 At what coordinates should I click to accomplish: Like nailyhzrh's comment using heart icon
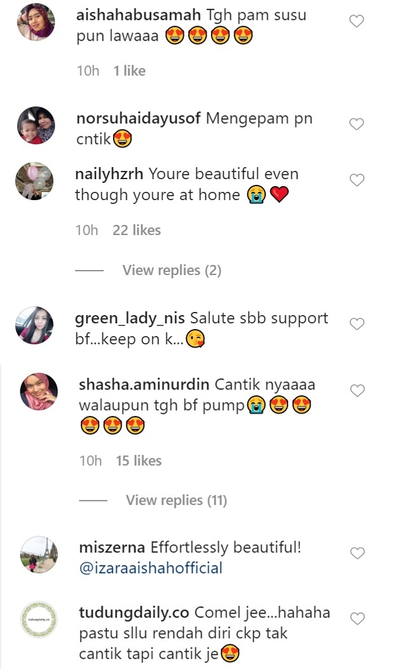pyautogui.click(x=357, y=180)
